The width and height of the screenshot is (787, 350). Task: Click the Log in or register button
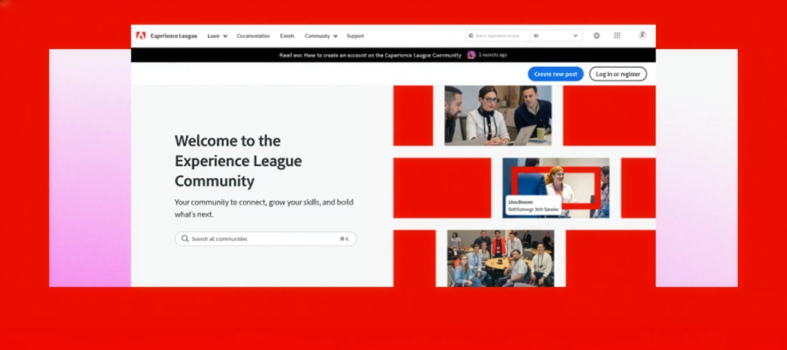(618, 74)
